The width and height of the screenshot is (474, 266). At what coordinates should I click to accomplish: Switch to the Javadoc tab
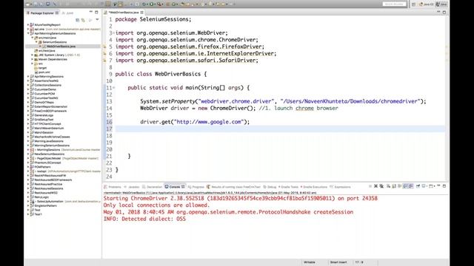pyautogui.click(x=132, y=187)
